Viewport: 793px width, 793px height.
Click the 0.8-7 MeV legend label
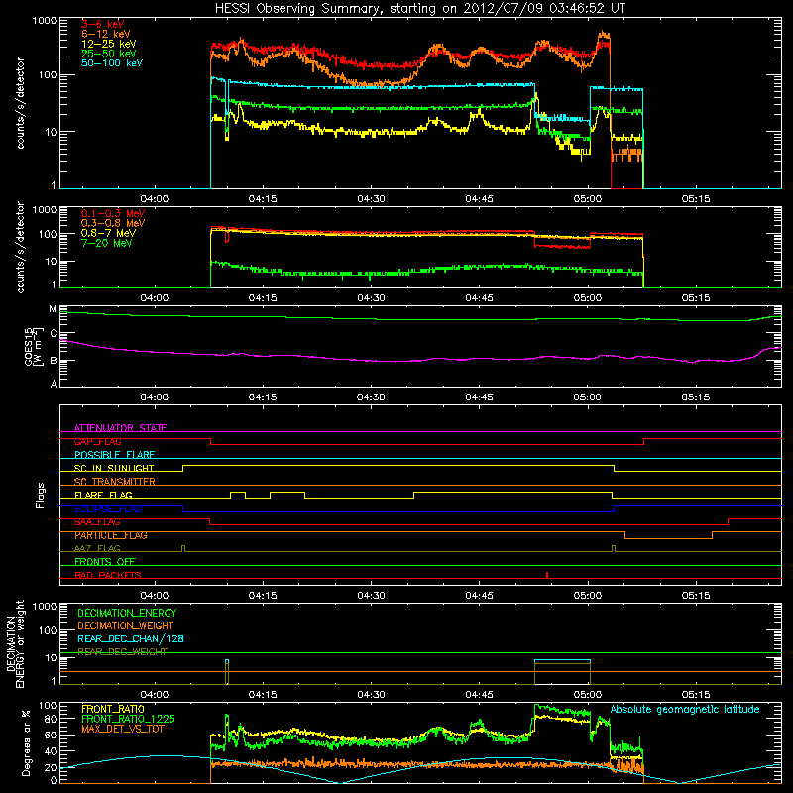coord(108,233)
